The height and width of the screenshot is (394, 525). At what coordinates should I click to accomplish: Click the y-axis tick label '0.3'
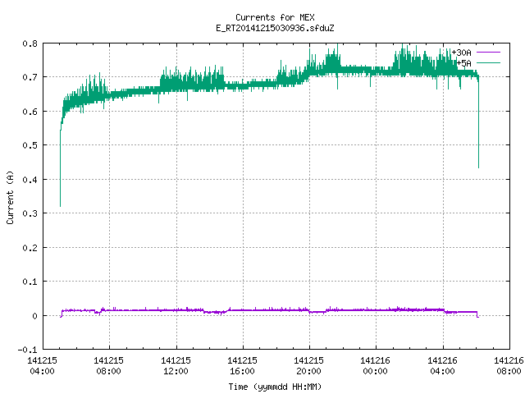point(30,213)
